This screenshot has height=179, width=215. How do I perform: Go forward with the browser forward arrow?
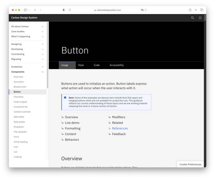(41, 10)
